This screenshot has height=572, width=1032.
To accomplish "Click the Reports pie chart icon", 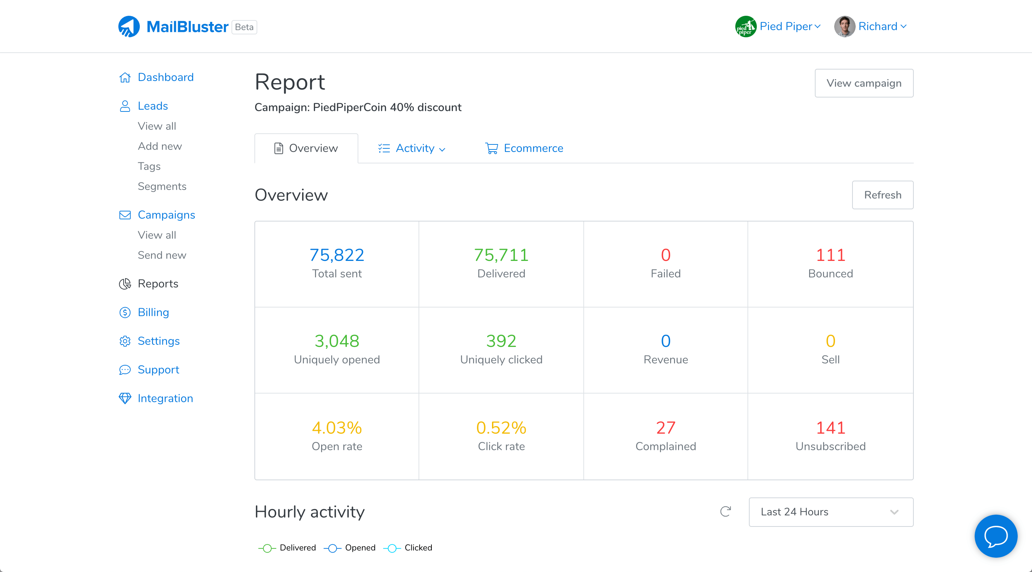I will coord(125,284).
